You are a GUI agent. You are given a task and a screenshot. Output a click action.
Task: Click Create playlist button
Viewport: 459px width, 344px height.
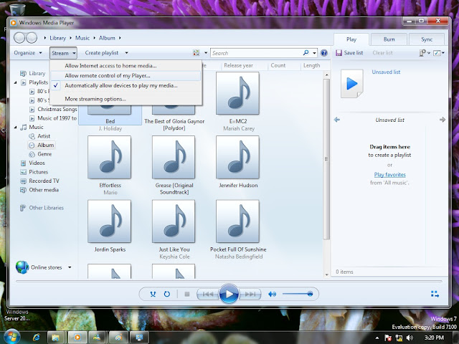tap(102, 52)
